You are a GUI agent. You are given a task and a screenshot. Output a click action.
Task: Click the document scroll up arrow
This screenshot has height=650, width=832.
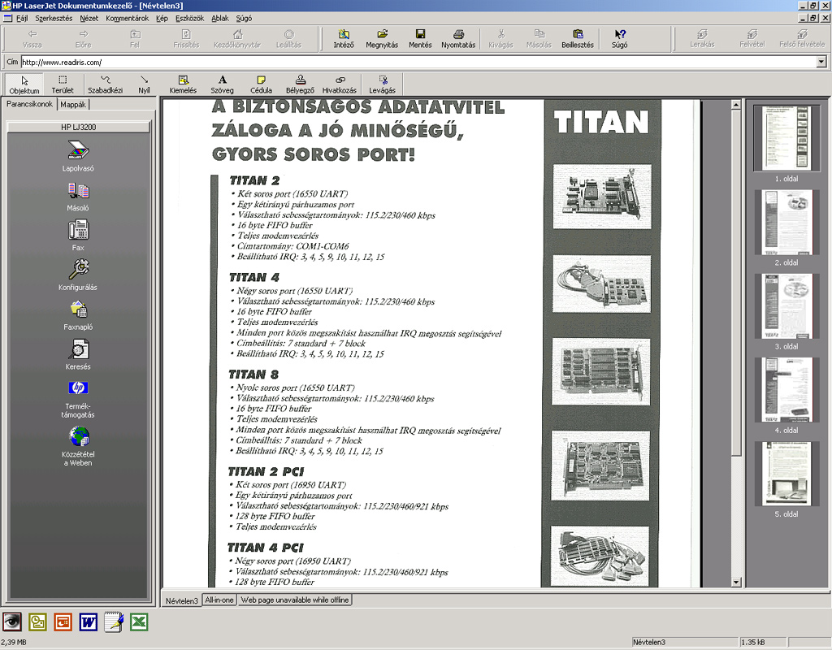[736, 105]
